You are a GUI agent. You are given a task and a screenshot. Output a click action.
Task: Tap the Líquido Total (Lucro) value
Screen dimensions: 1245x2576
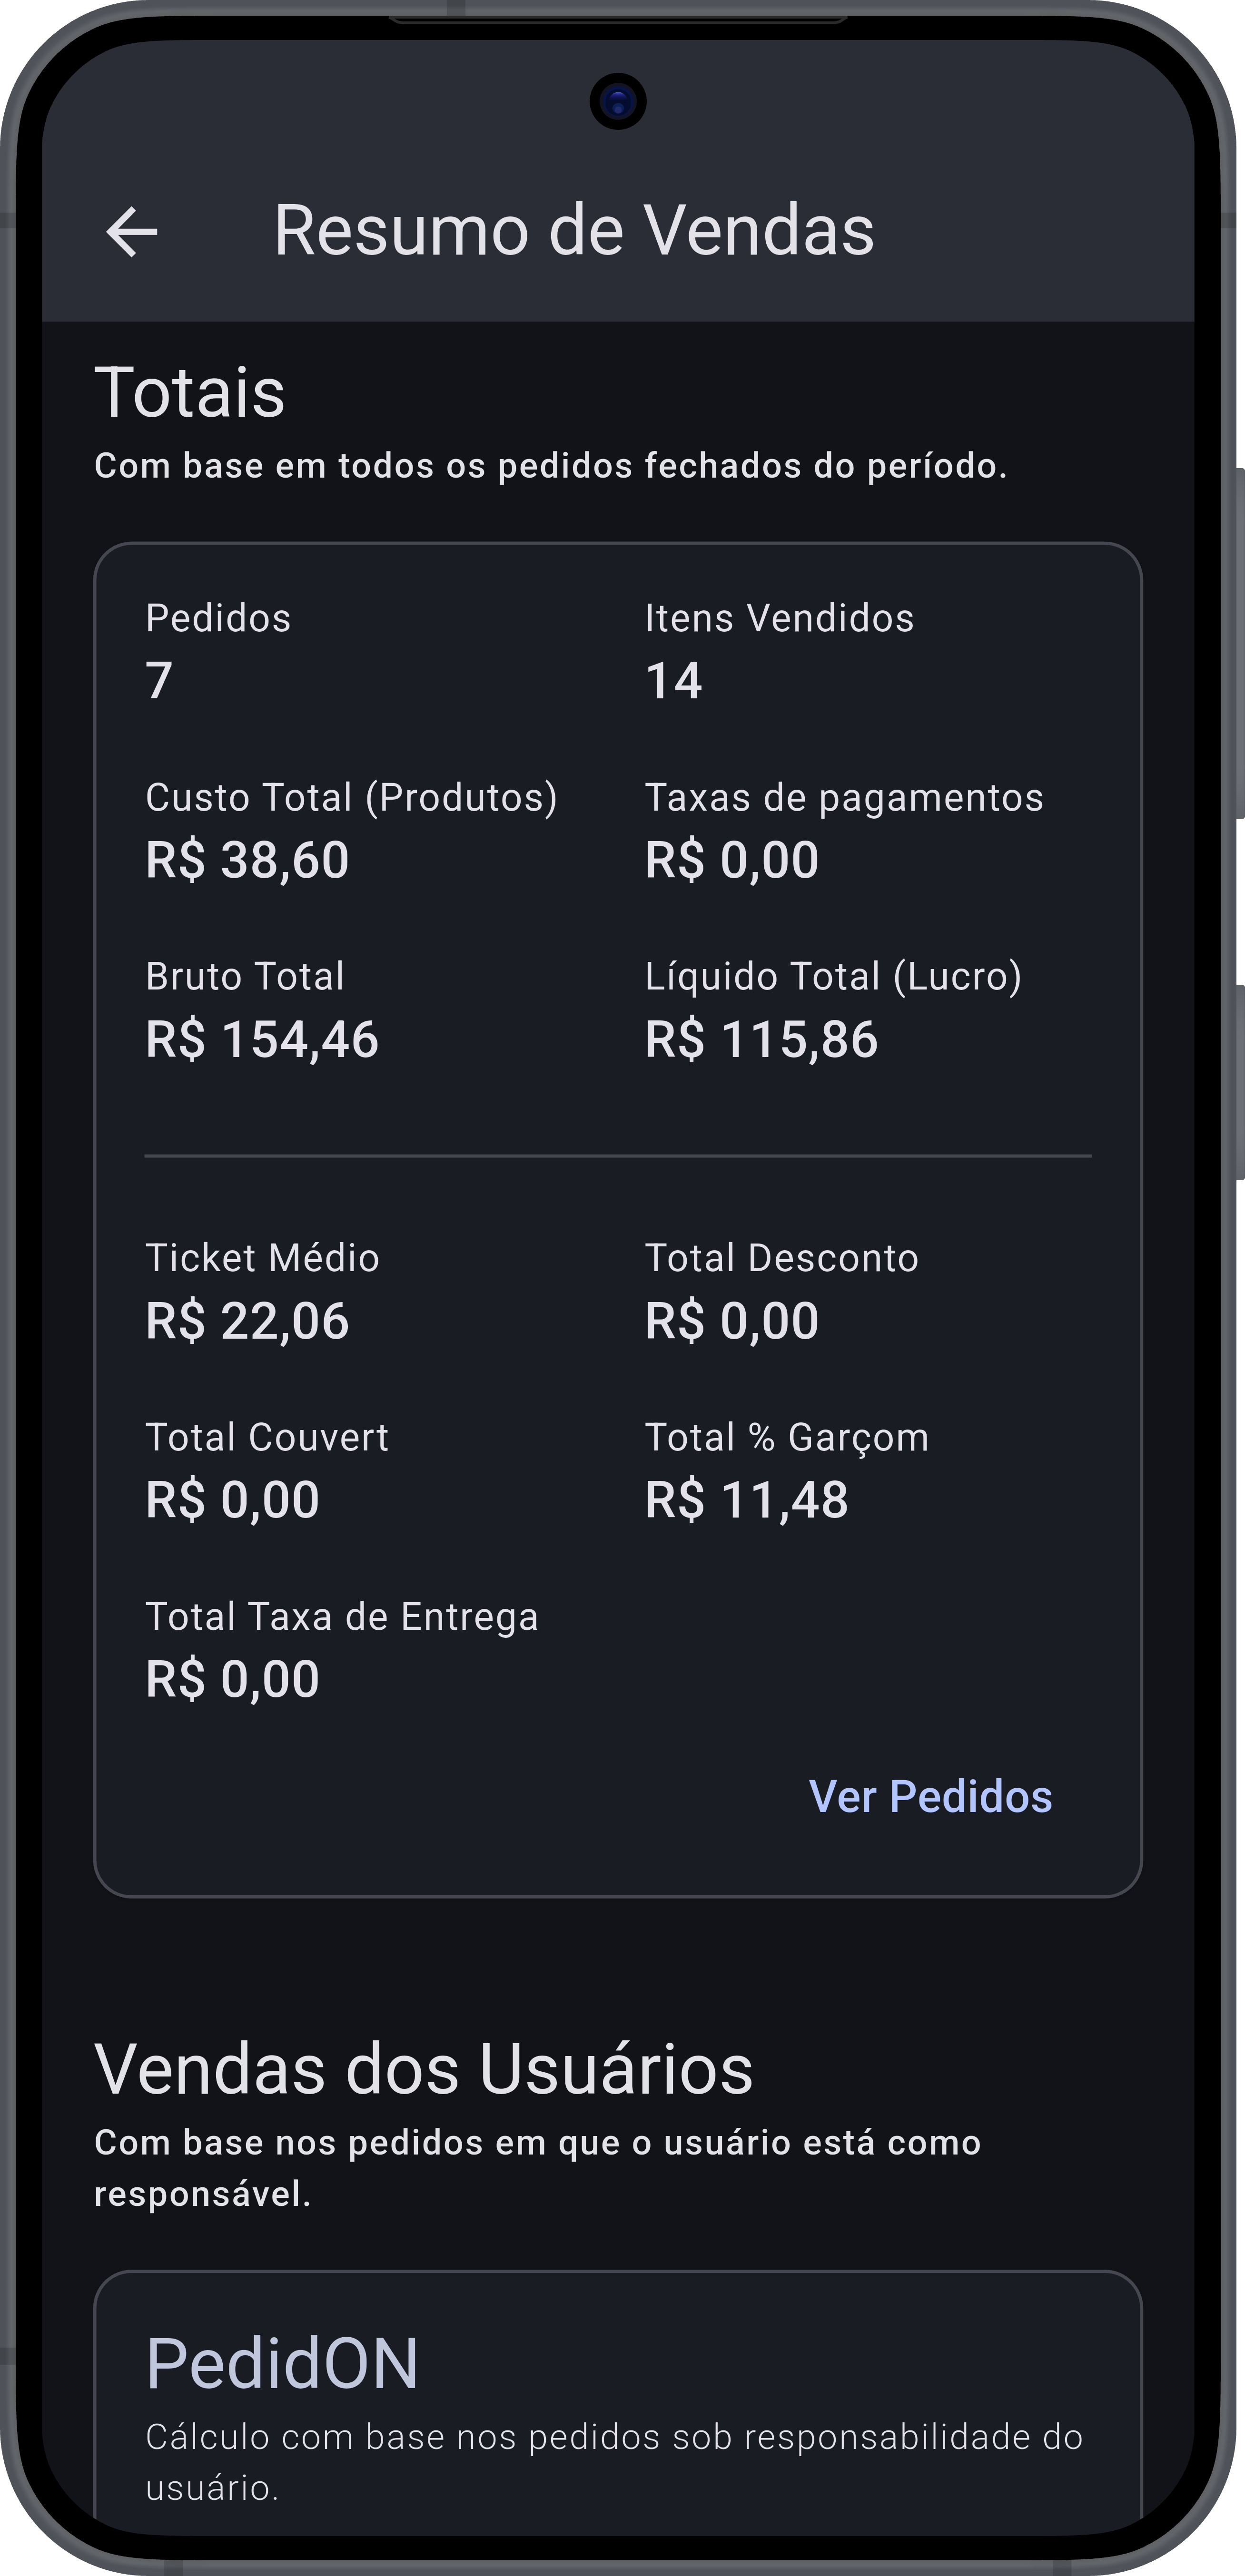pyautogui.click(x=761, y=1039)
